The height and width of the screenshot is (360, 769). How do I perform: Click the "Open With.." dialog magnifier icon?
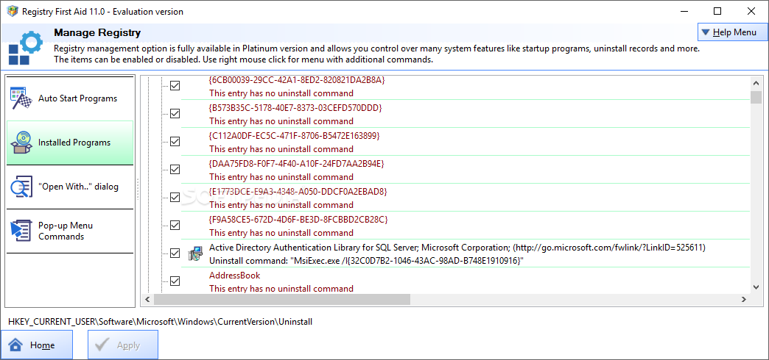(21, 187)
